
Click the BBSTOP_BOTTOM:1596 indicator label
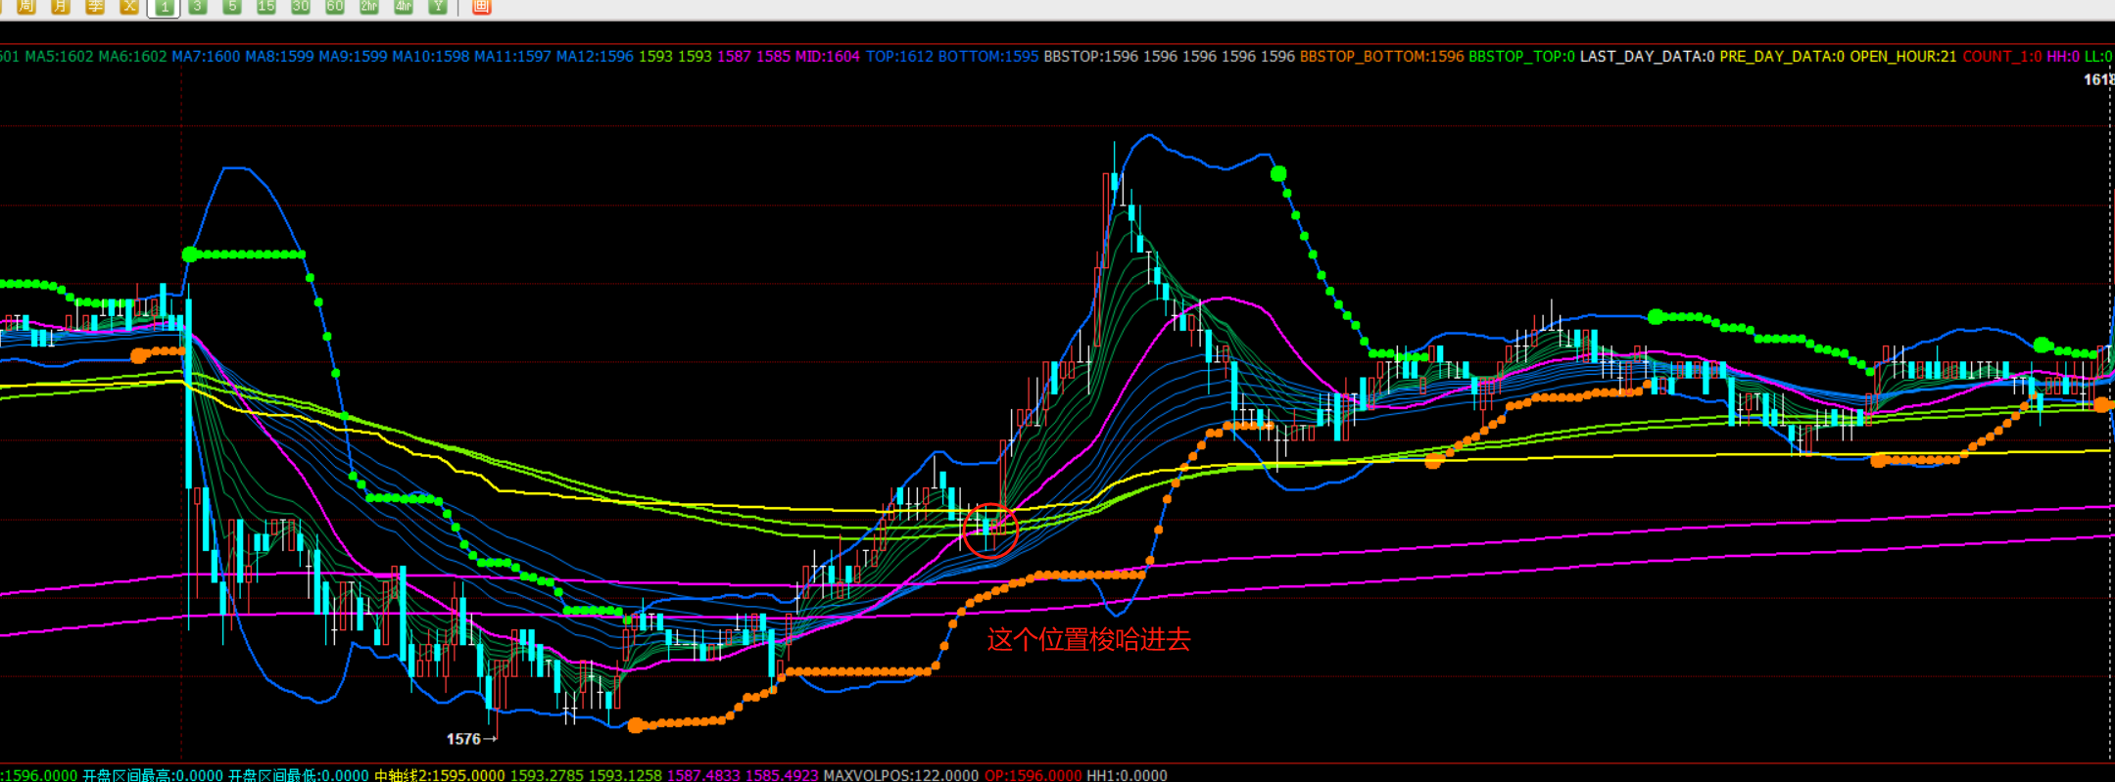click(1381, 57)
